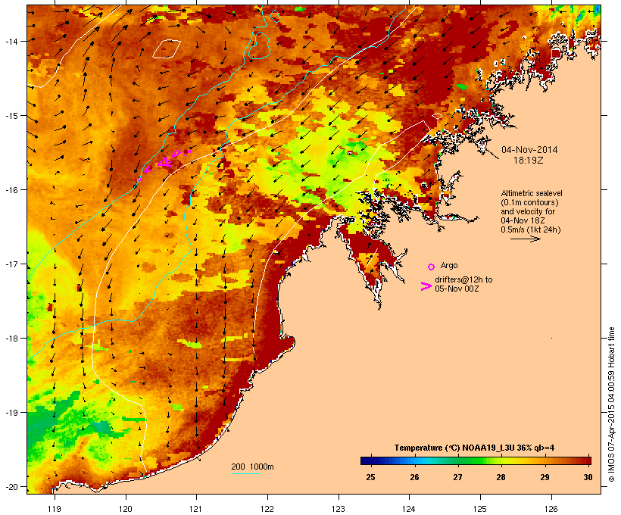Viewport: 621px width, 515px height.
Task: Click latitude axis label -19
Action: [x=11, y=413]
